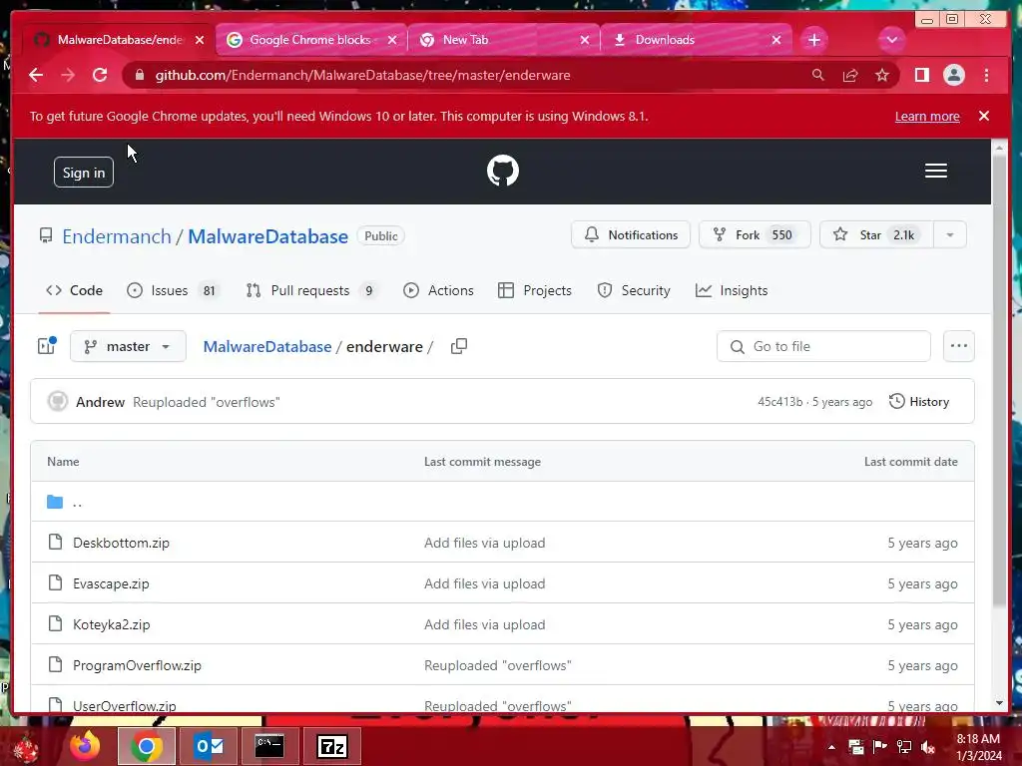
Task: Open ProgramOverflow.zip file
Action: pyautogui.click(x=137, y=665)
